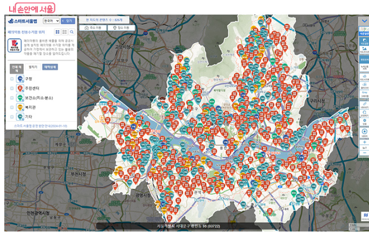369x232 pixels.
Task: Click the 펼치기 button
Action: point(33,67)
